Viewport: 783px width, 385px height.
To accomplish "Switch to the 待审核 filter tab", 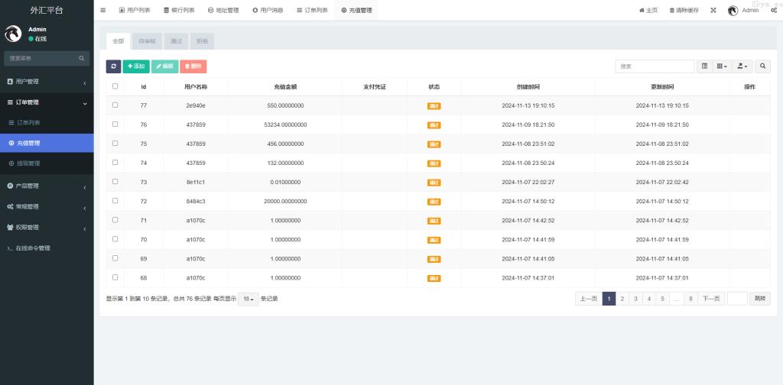I will (x=147, y=40).
